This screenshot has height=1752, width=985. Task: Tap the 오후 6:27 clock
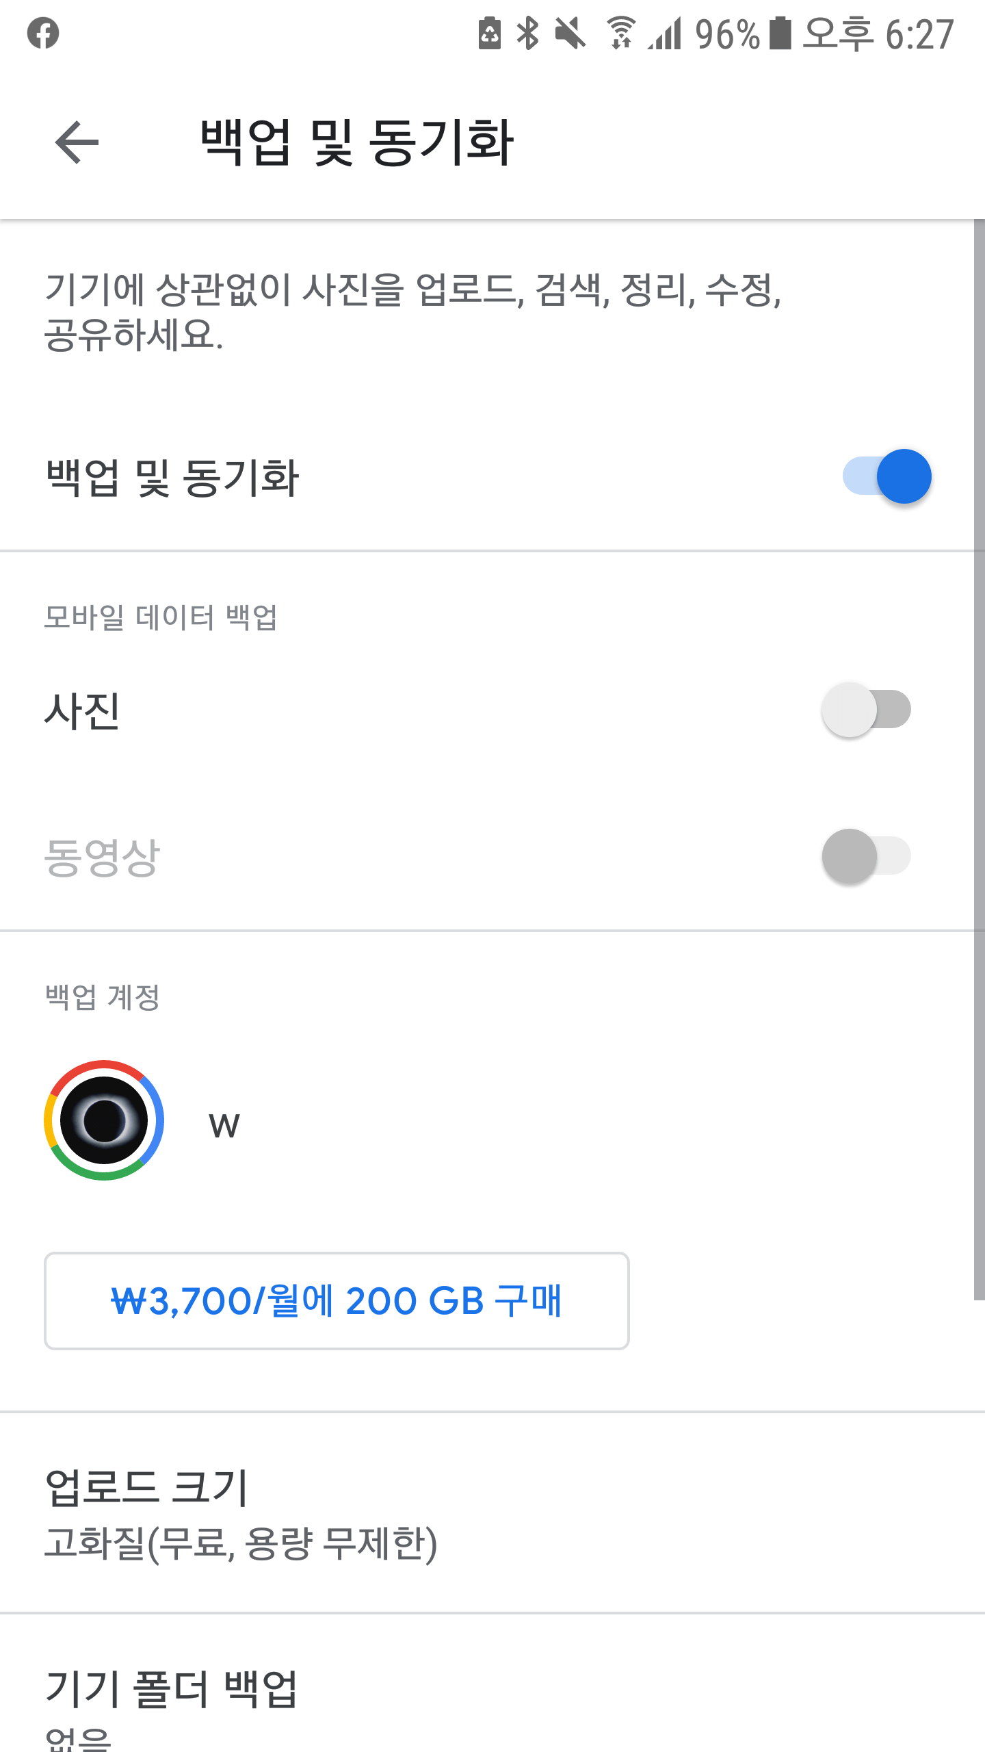[878, 33]
